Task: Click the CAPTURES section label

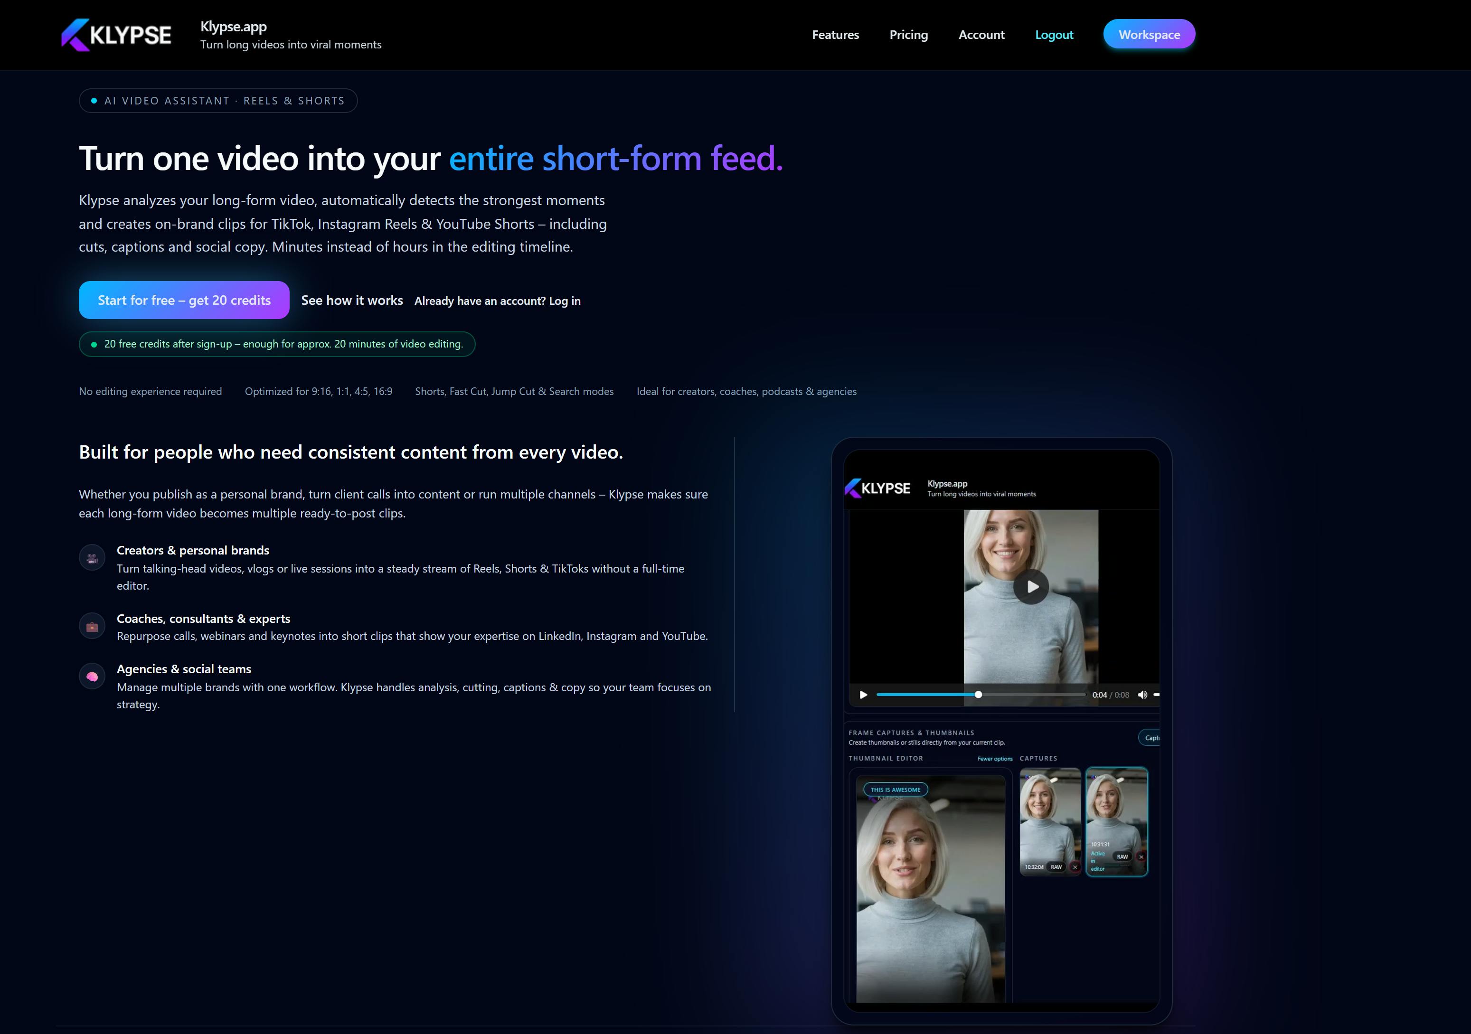Action: tap(1038, 759)
